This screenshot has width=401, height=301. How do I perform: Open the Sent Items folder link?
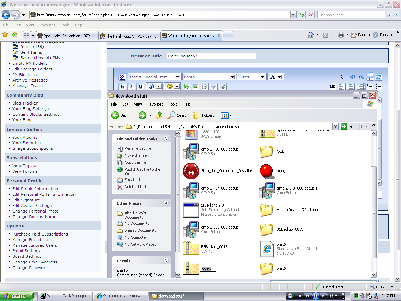(31, 52)
